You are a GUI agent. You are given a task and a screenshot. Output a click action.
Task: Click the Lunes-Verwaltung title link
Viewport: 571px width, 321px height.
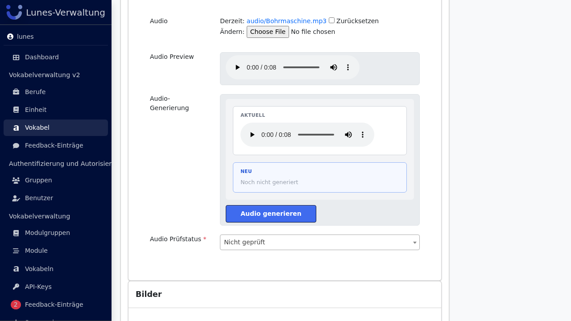point(66,12)
